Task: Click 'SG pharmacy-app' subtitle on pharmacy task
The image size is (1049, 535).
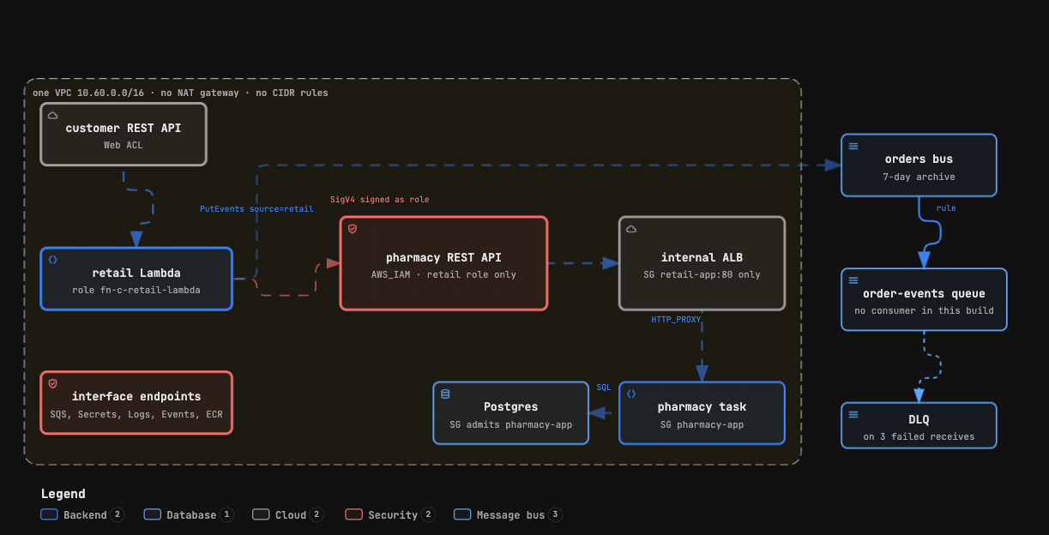Action: coord(702,424)
